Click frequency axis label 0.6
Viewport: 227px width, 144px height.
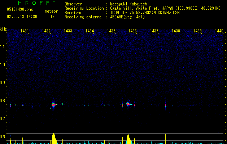coord(3,137)
